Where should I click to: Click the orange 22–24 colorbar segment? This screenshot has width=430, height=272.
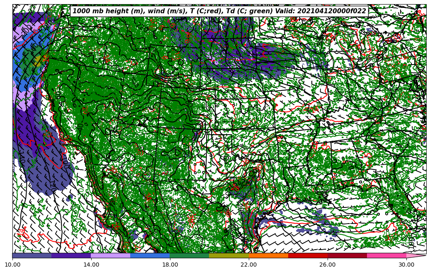pyautogui.click(x=268, y=255)
